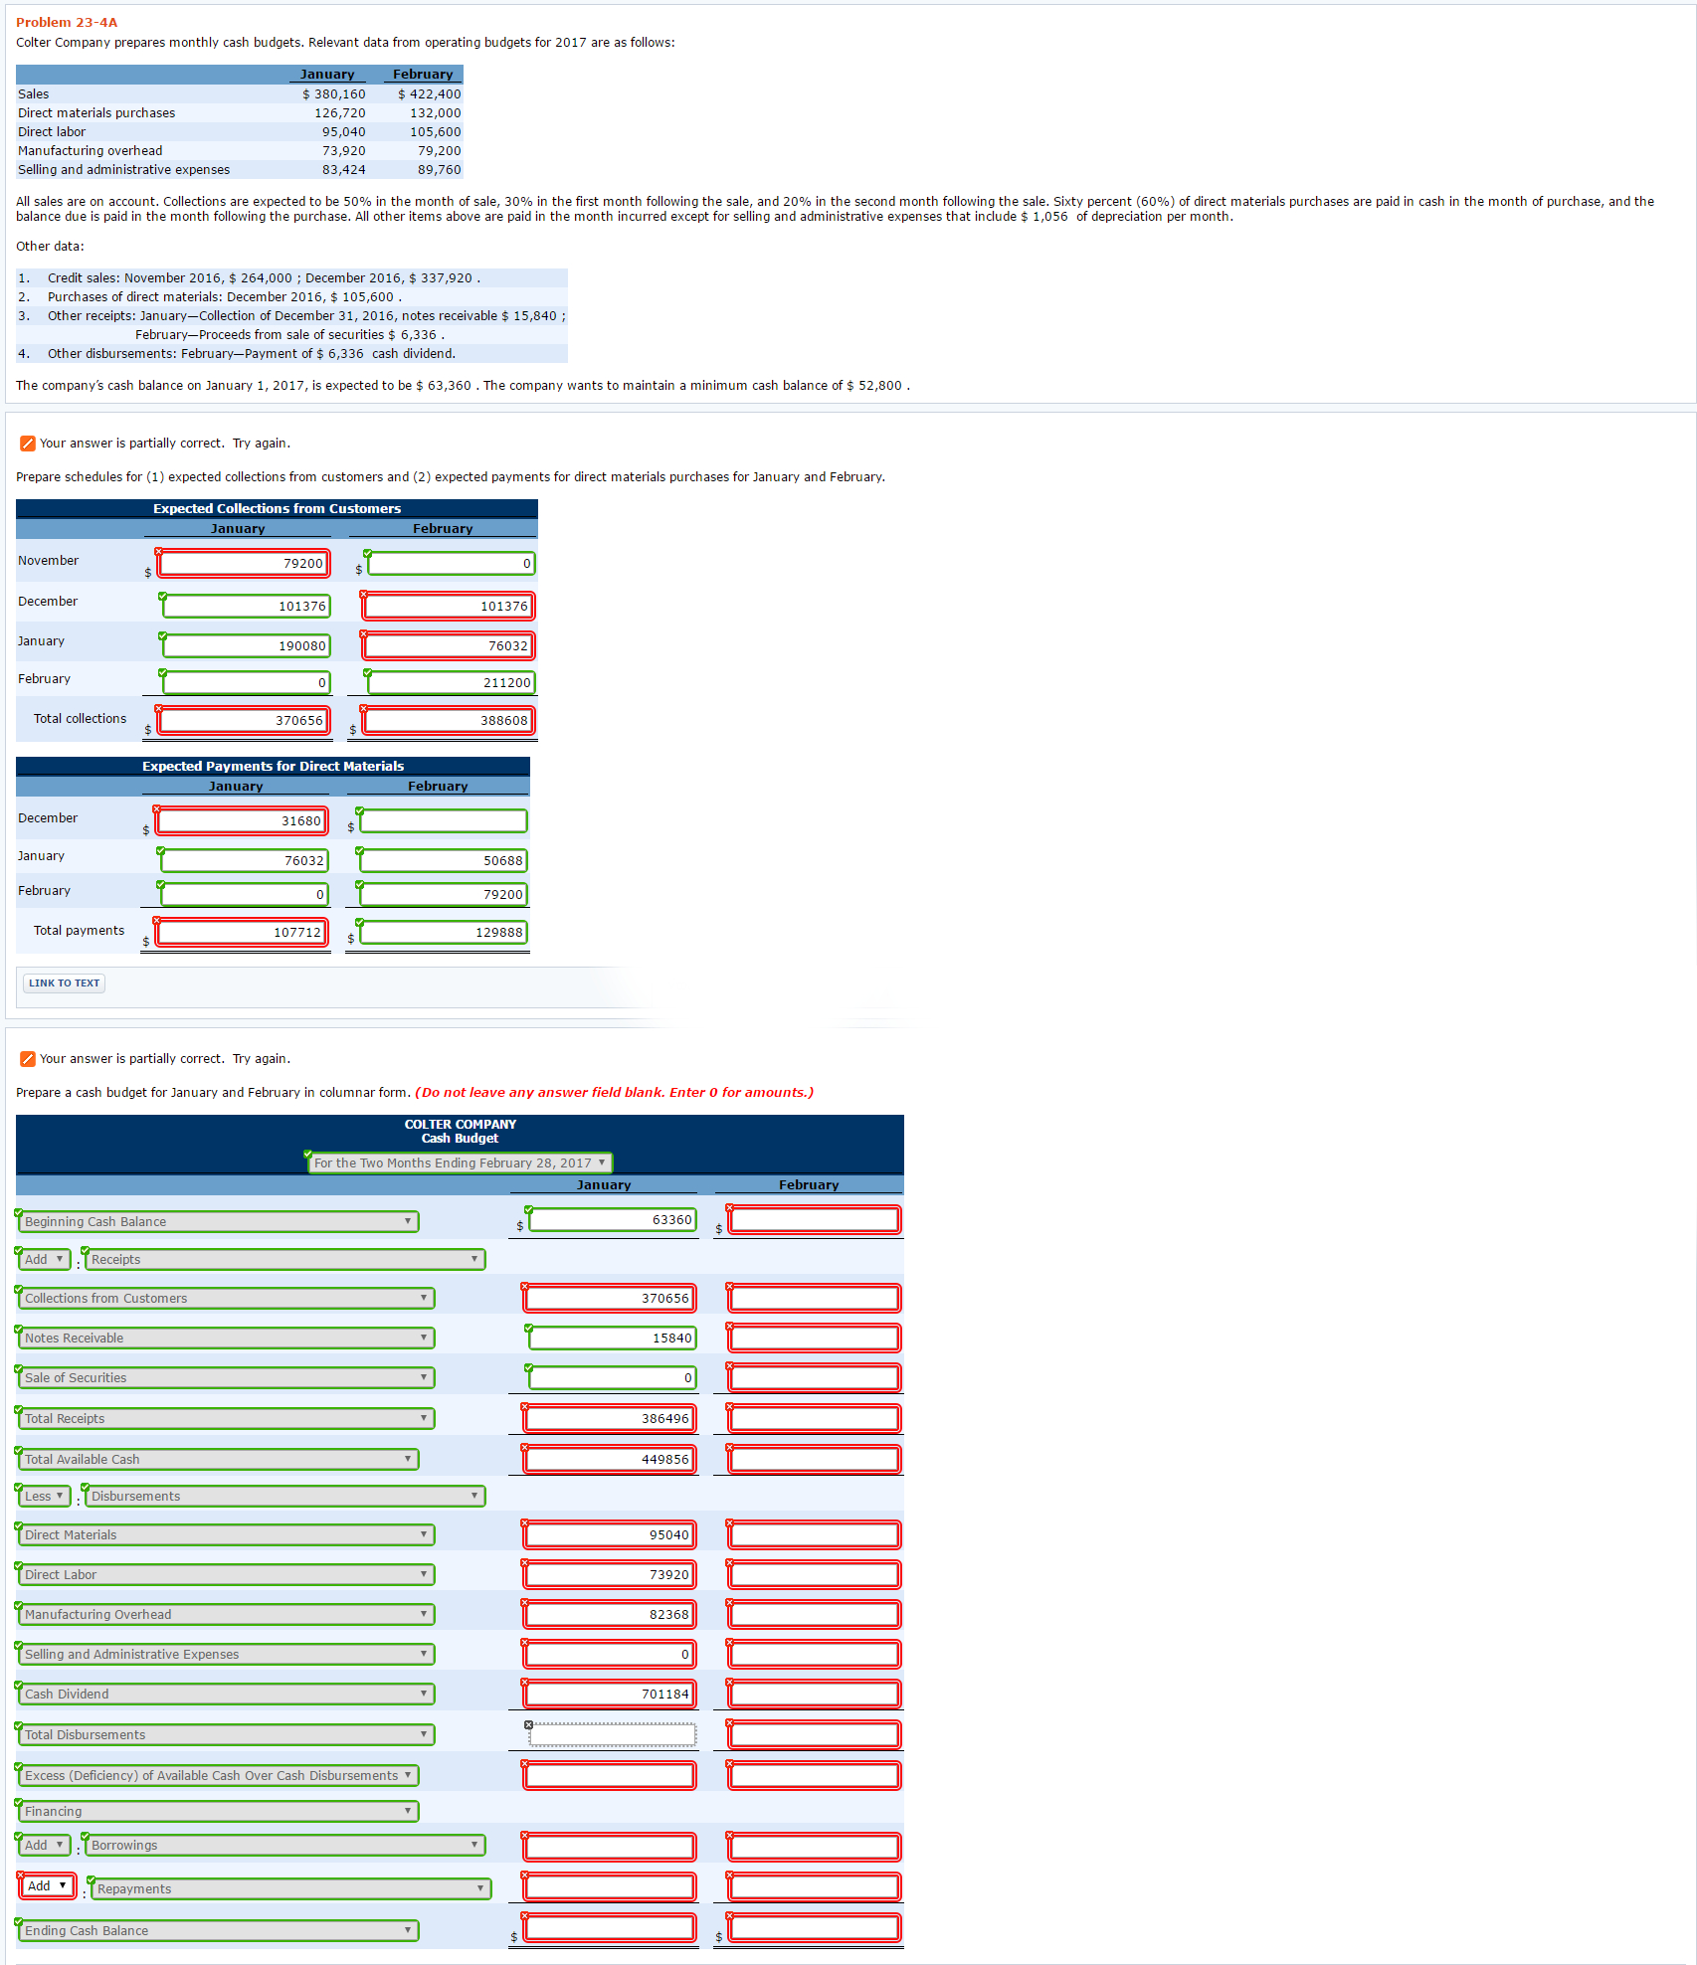
Task: Open the Total Available Cash dropdown
Action: (x=218, y=1459)
